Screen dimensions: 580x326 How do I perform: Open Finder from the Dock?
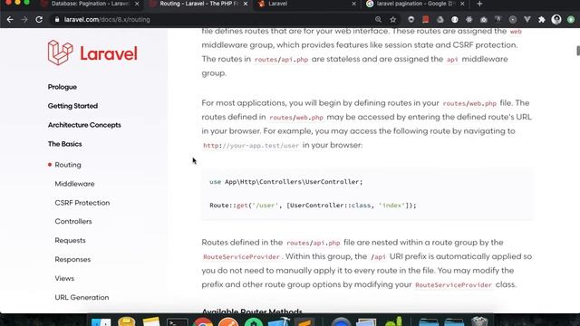click(x=101, y=322)
